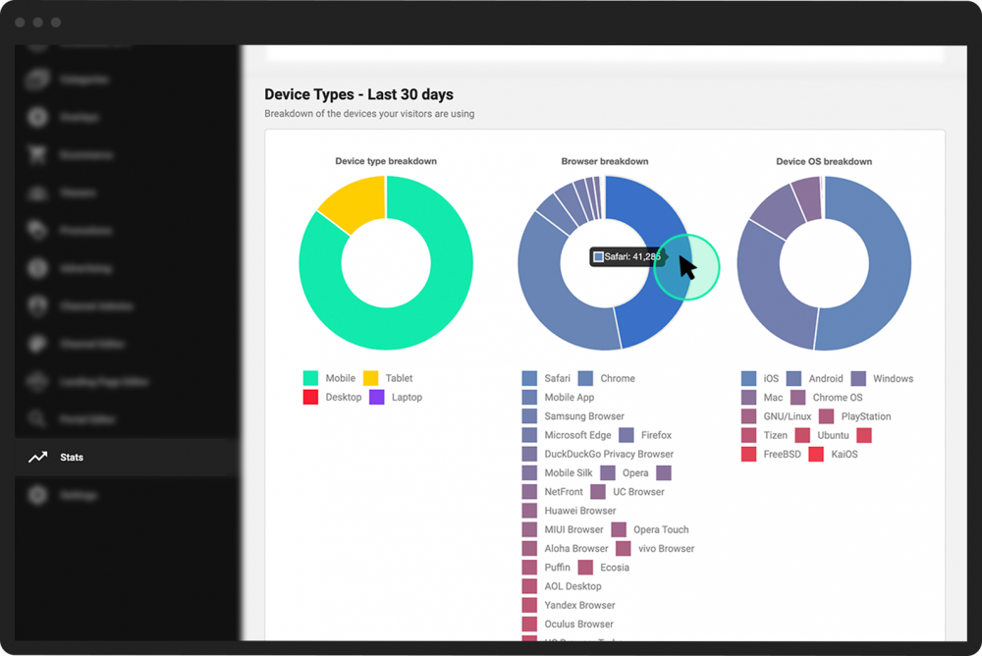
Task: Click the Ecosia legend label
Action: (615, 567)
